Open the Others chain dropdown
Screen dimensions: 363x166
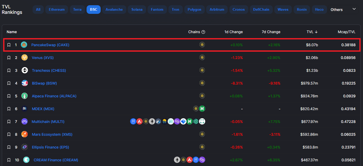tap(343, 10)
